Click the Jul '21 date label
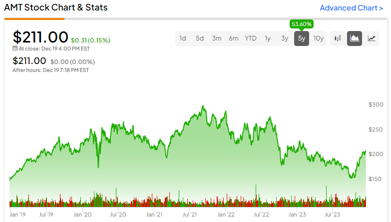Screen dimensions: 391x222 (x=190, y=214)
